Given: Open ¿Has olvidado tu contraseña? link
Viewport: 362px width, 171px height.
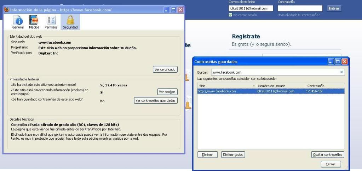Looking at the screenshot, I should tap(299, 15).
